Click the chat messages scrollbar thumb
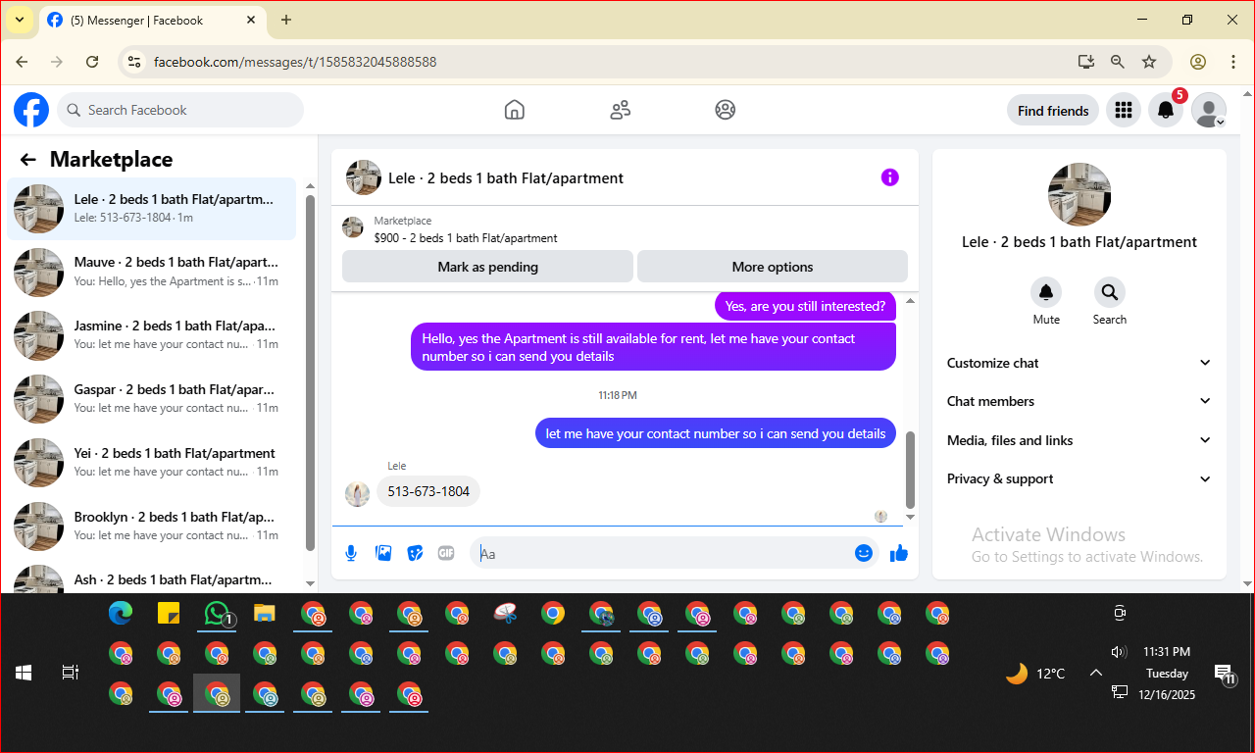The height and width of the screenshot is (753, 1255). point(910,470)
